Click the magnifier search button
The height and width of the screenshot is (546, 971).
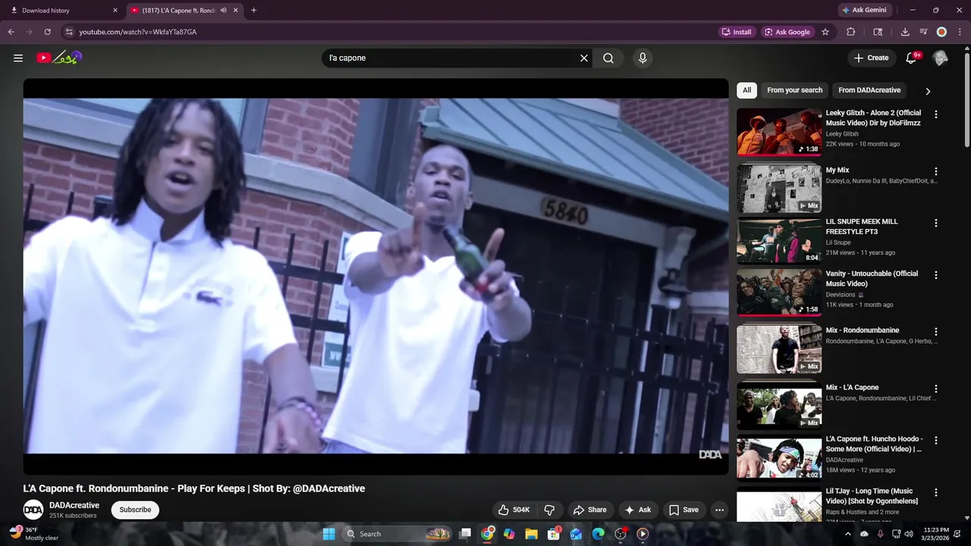tap(608, 58)
